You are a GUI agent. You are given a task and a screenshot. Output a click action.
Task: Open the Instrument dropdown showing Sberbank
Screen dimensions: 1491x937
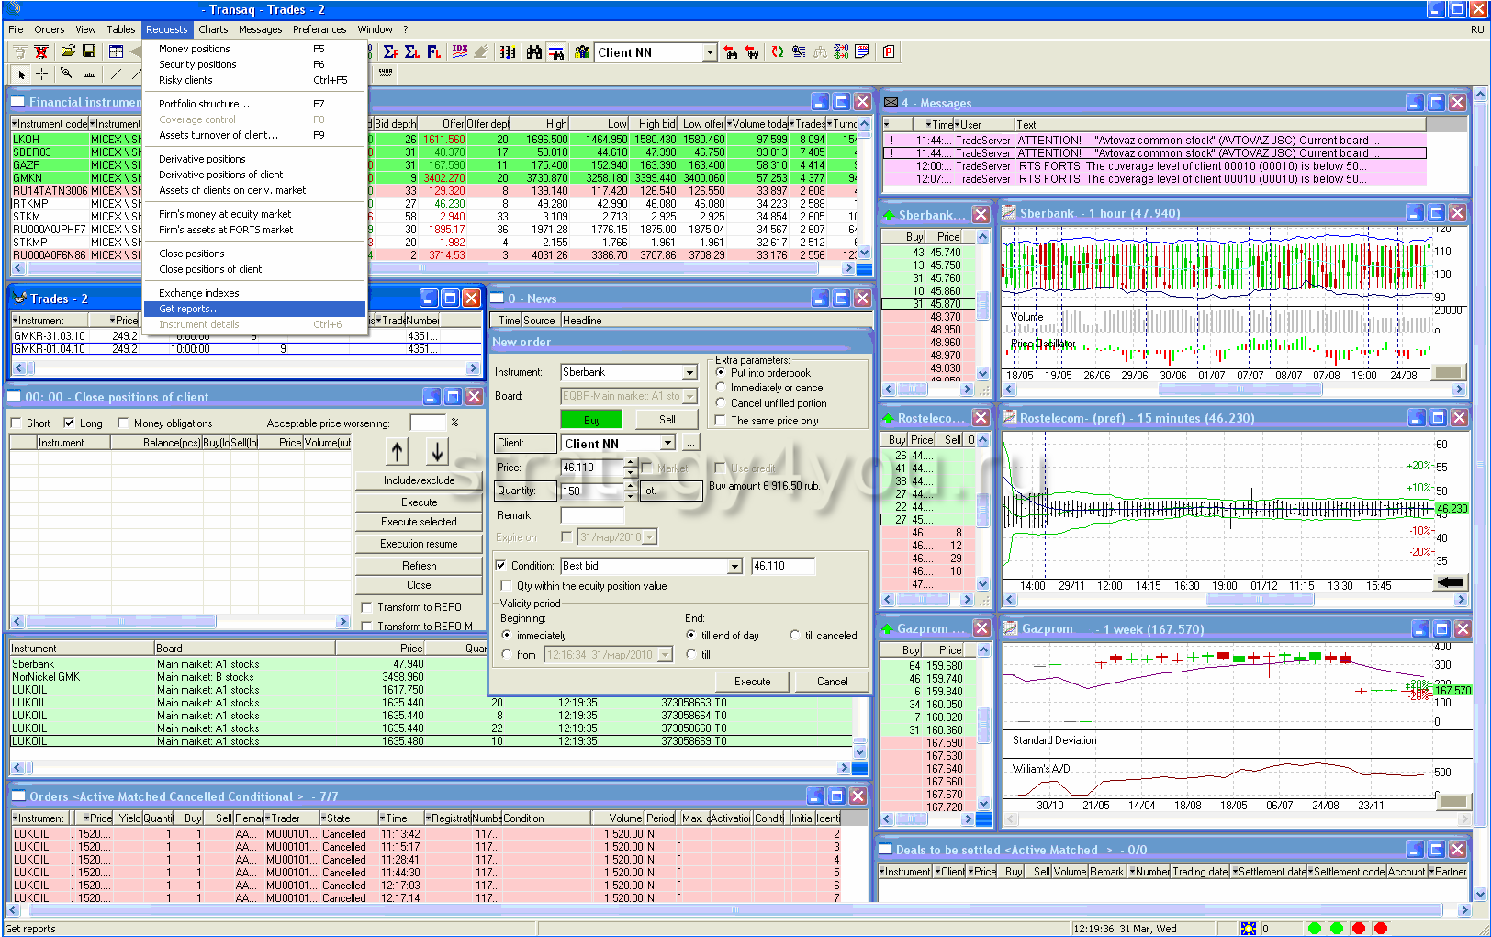tap(689, 373)
